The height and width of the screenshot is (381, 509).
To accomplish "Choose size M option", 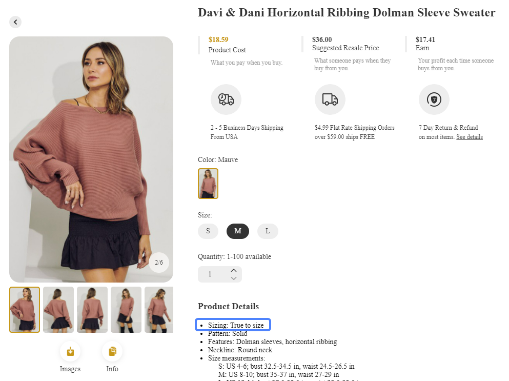I will [x=238, y=231].
